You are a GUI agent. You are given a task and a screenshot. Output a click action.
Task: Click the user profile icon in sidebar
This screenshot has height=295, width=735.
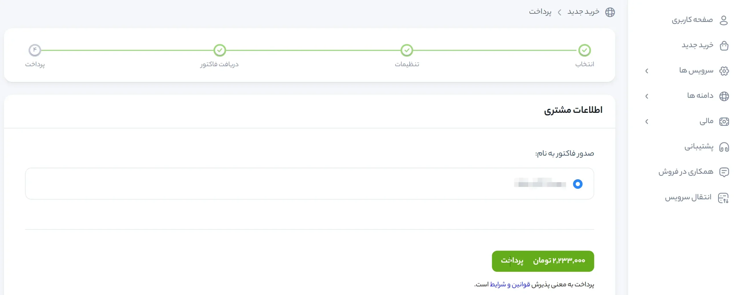pyautogui.click(x=724, y=20)
